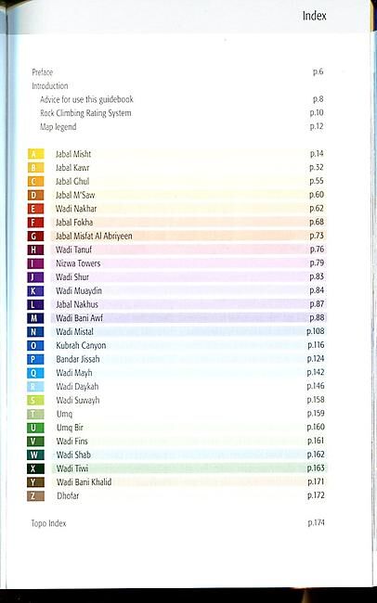
Task: Click the letter H section marker
Action: (x=36, y=250)
